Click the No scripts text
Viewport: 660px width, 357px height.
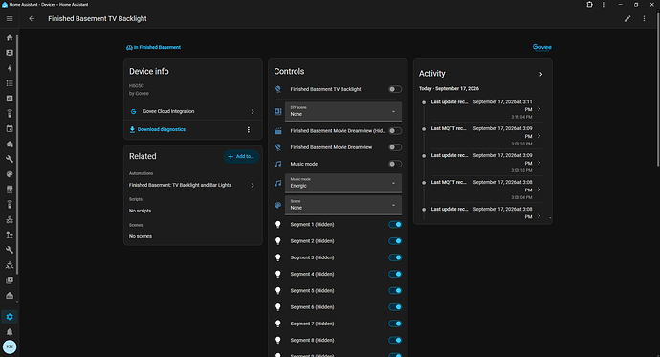[x=141, y=211]
